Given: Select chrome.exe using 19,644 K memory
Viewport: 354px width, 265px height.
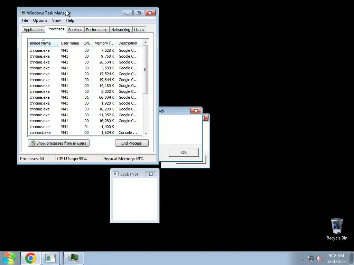Looking at the screenshot, I should pyautogui.click(x=85, y=80).
